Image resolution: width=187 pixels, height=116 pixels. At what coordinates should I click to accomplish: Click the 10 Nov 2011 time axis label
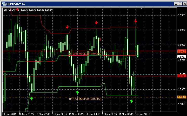9,114
